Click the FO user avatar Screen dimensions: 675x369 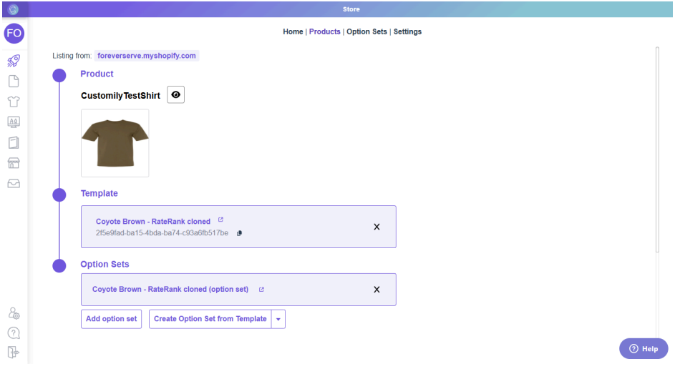click(14, 33)
